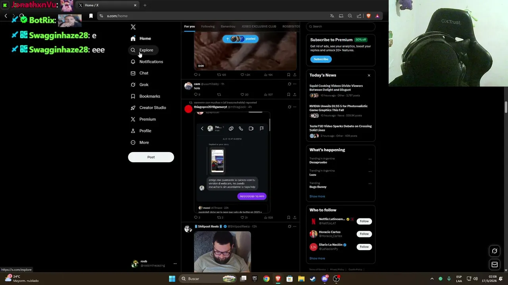Open Squid Cooking Videos news story
508x285 pixels.
click(341, 91)
